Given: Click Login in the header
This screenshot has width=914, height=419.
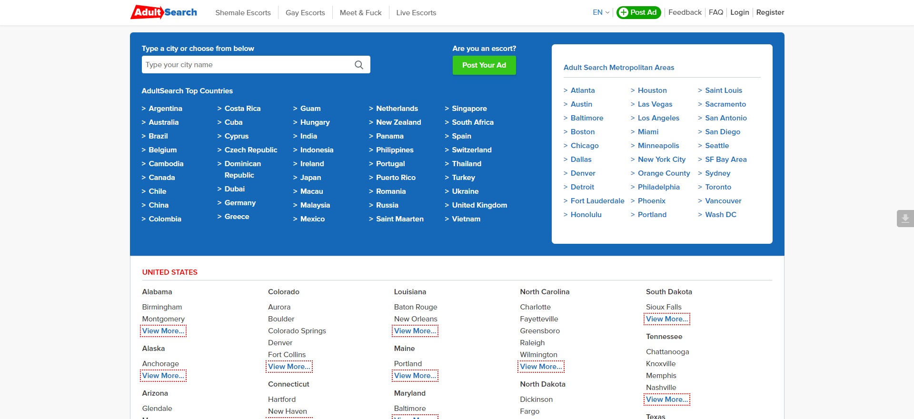Looking at the screenshot, I should tap(739, 12).
